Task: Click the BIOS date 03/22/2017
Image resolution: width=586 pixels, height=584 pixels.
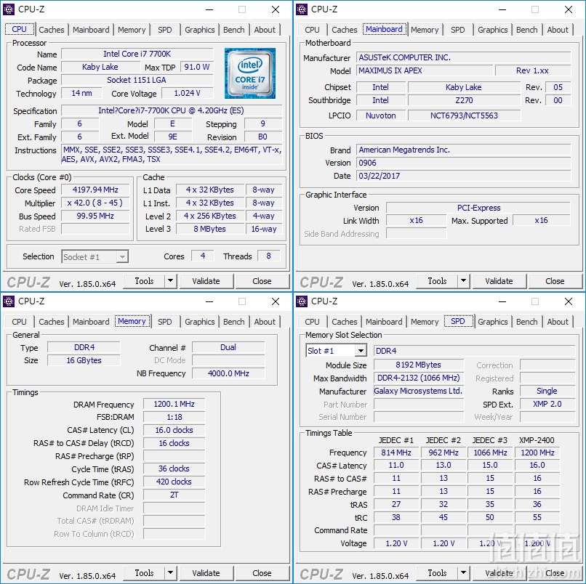Action: pyautogui.click(x=463, y=176)
